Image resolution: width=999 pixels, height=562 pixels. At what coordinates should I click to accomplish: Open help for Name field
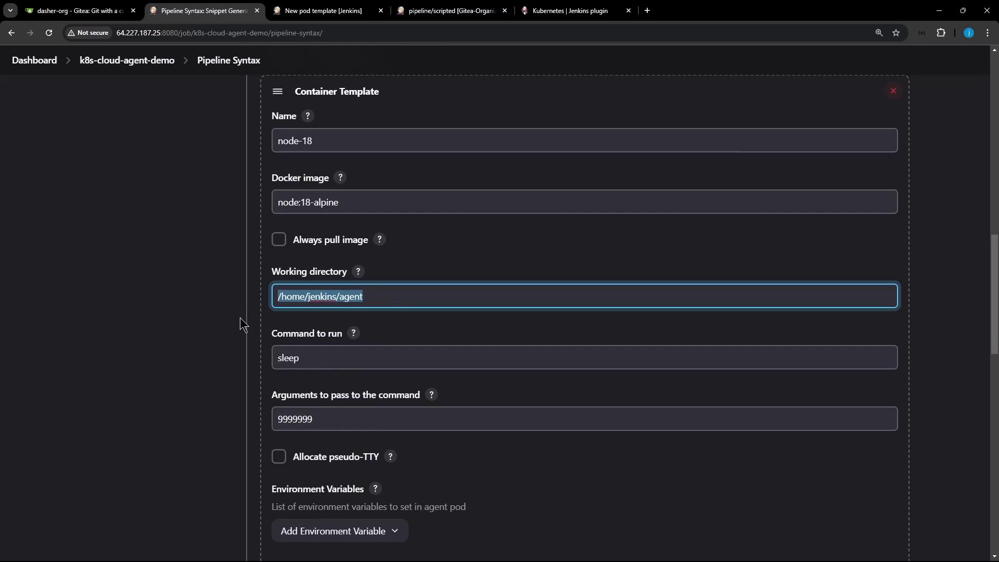[x=308, y=116]
